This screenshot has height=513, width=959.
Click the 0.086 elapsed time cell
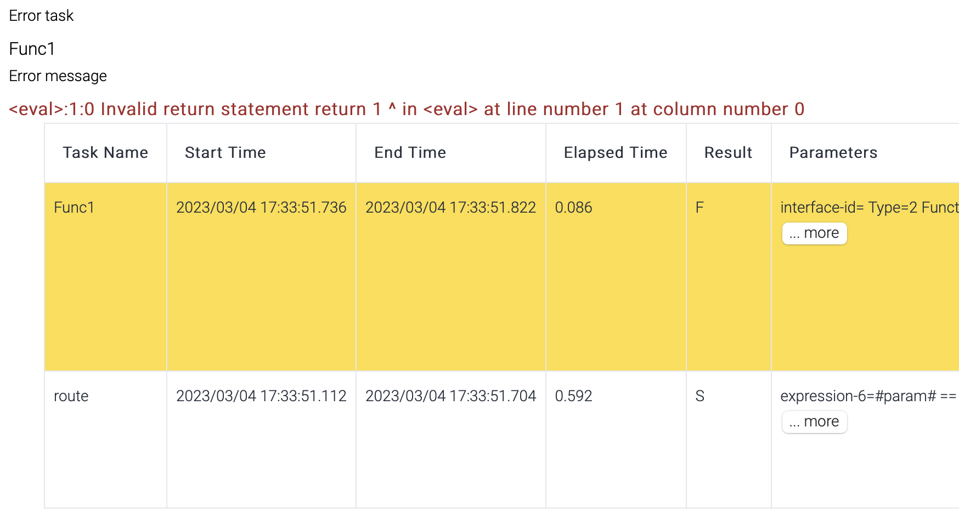pyautogui.click(x=573, y=208)
